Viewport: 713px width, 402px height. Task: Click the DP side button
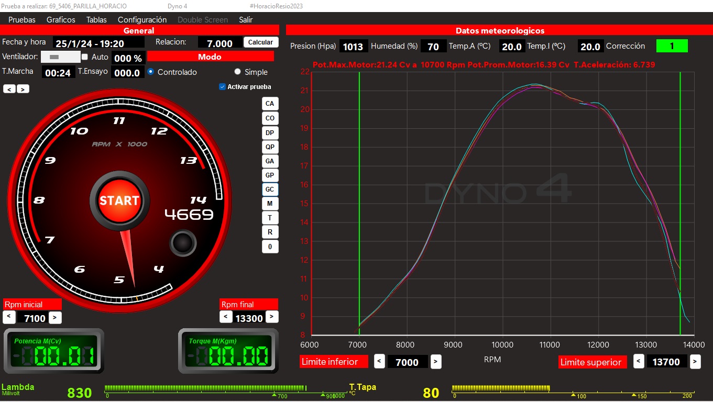pos(270,132)
